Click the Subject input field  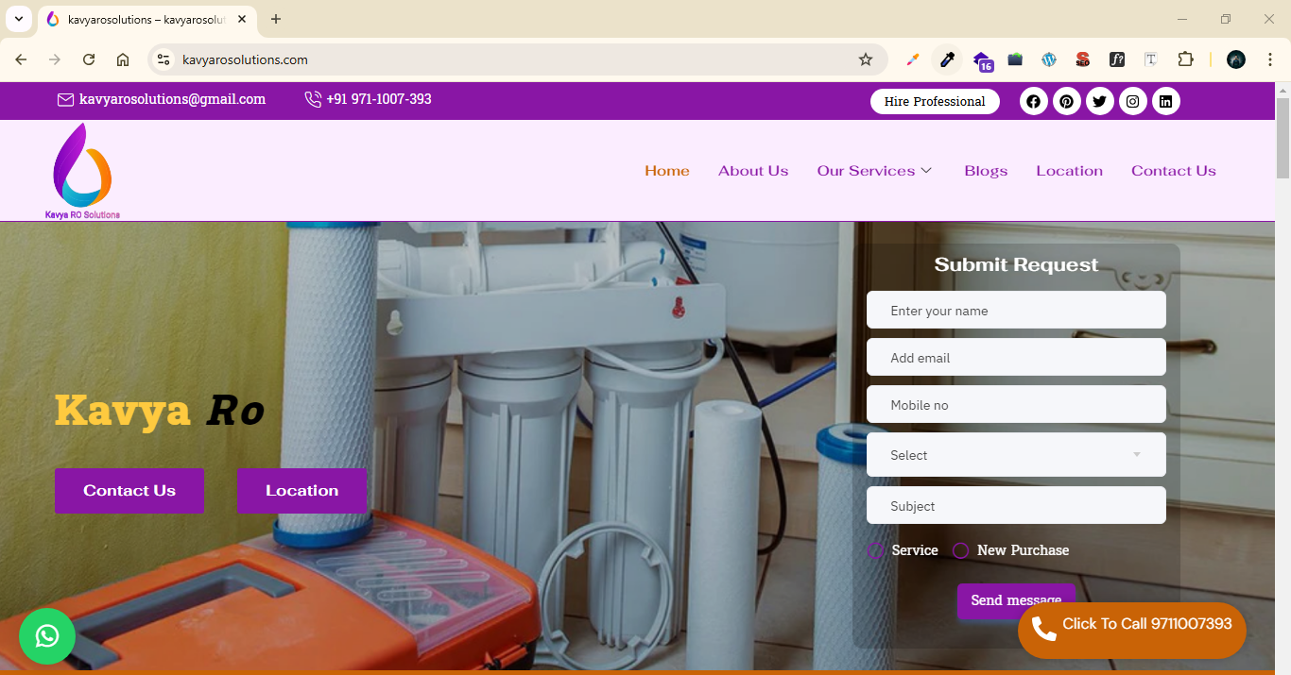pyautogui.click(x=1016, y=505)
